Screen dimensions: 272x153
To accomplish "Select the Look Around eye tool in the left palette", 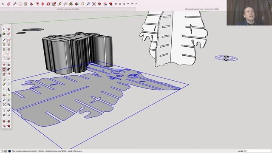I will (4, 115).
